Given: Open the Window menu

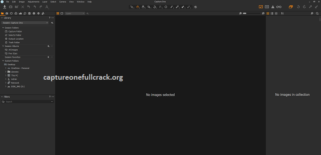Looking at the screenshot, I should point(81,2).
